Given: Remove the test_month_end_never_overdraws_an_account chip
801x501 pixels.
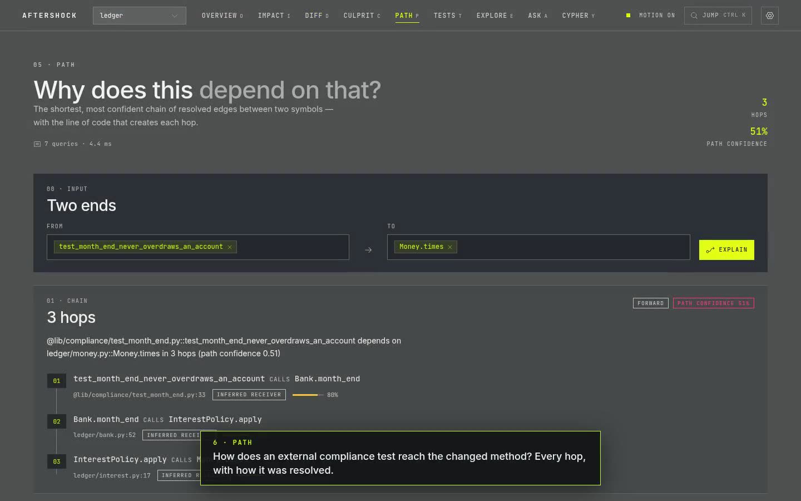Looking at the screenshot, I should point(229,247).
